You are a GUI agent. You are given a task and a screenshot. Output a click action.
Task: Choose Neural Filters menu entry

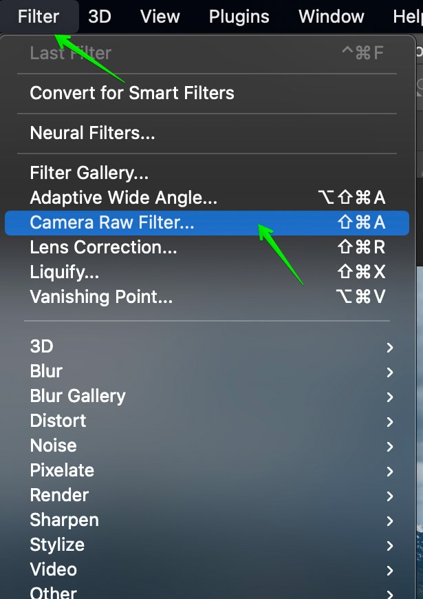(207, 133)
